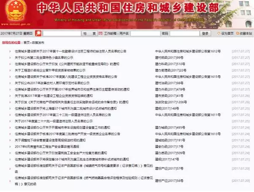The height and width of the screenshot is (192, 254).
Task: Click the 检索 search button
Action: coord(90,33)
